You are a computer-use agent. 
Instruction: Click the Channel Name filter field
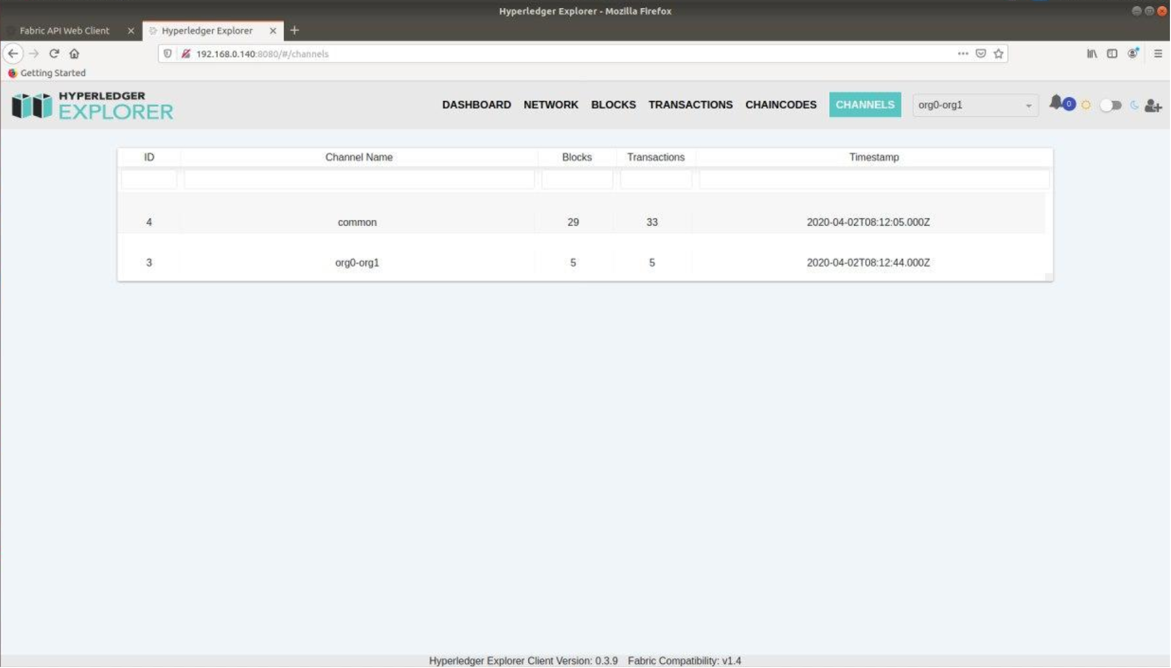pos(359,180)
